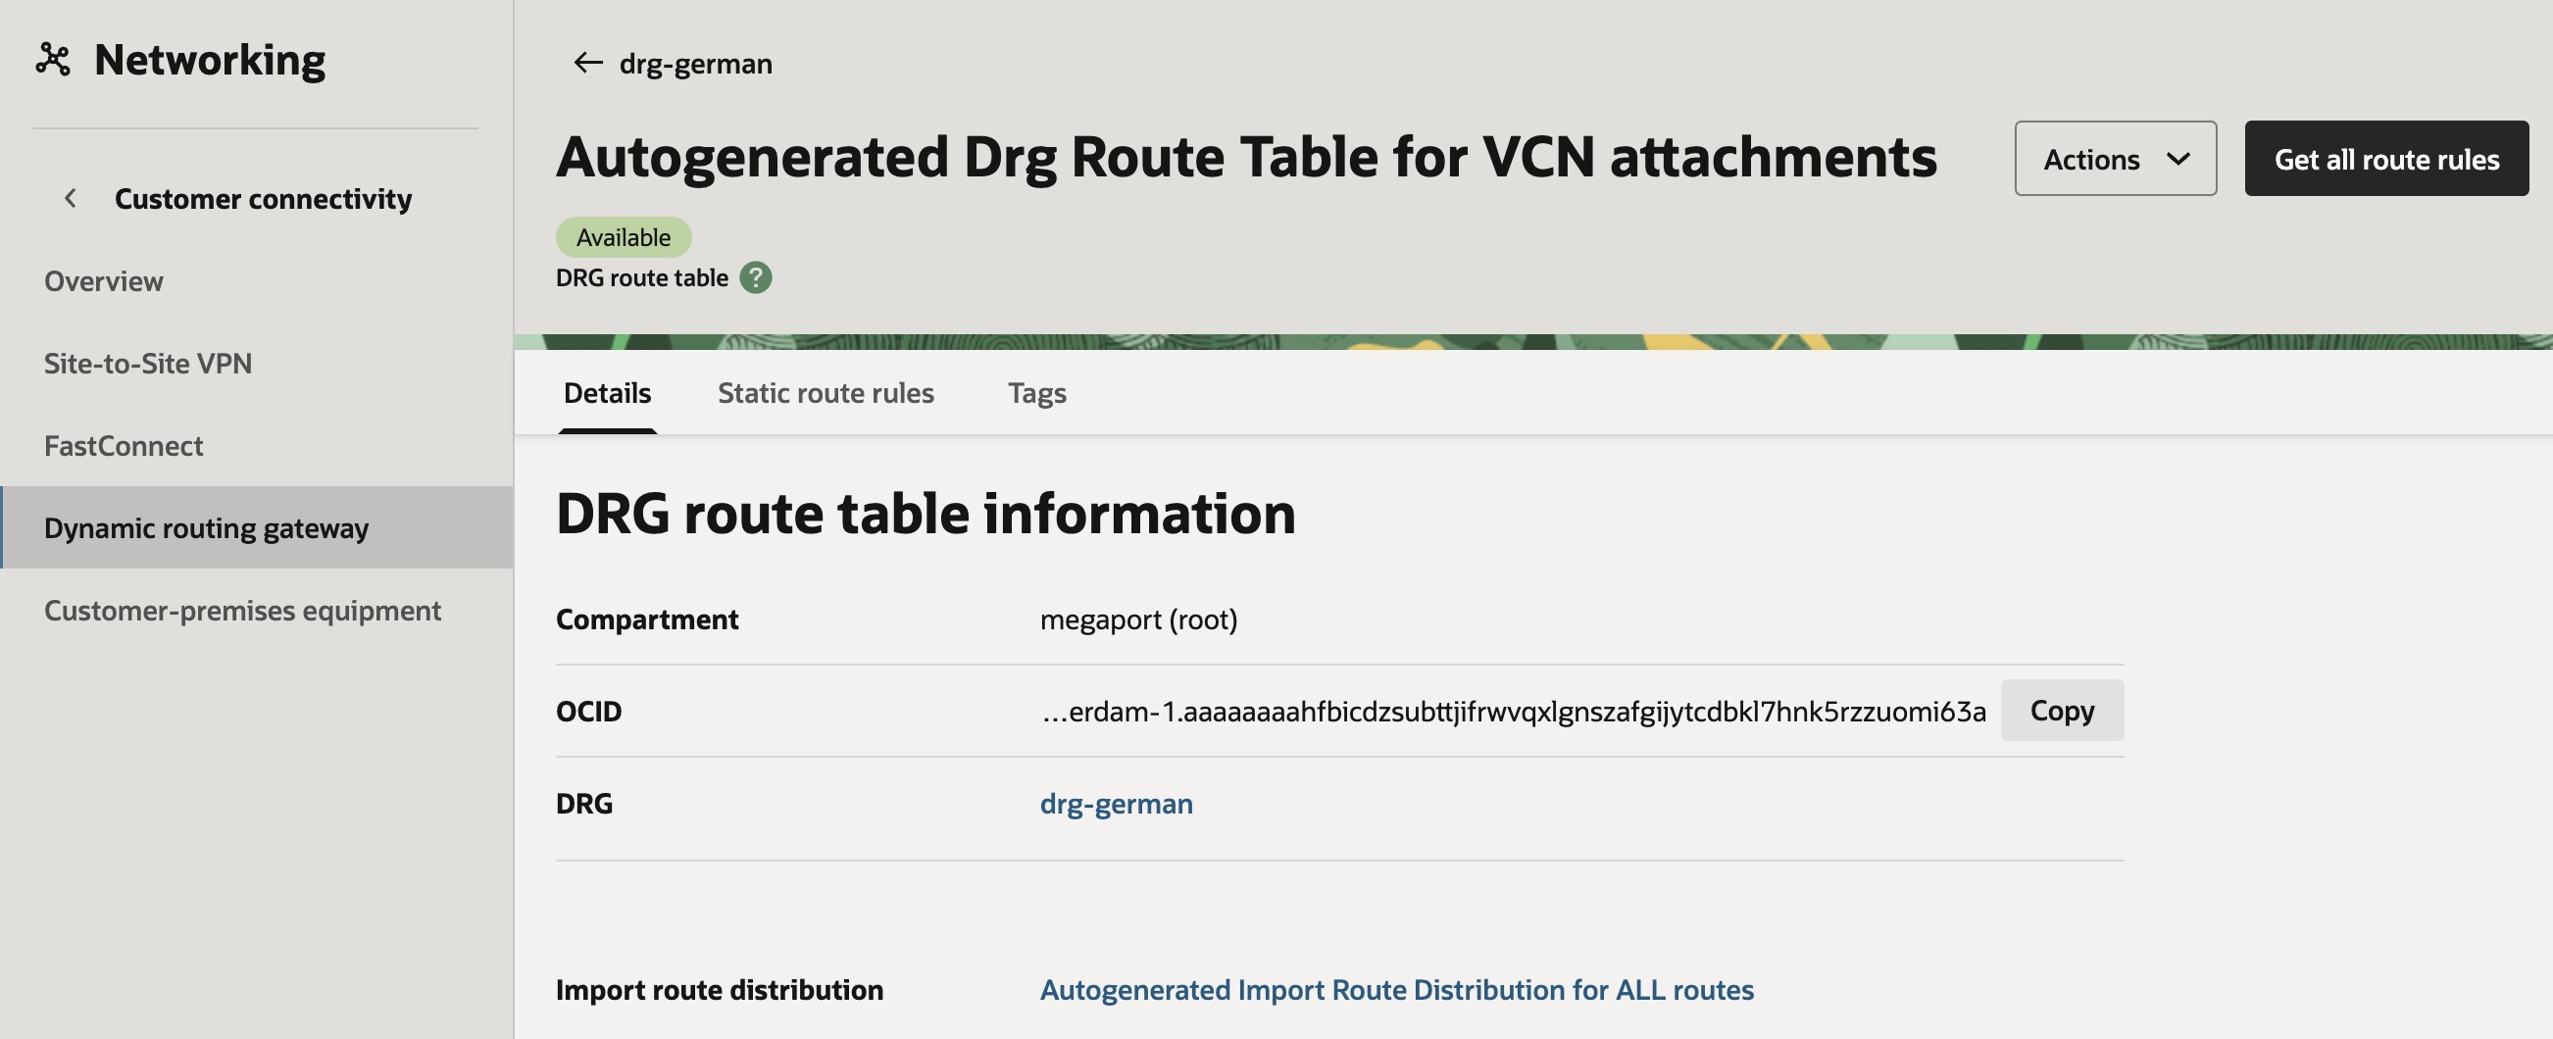Expand the Actions menu chevron
This screenshot has height=1039, width=2553.
tap(2178, 159)
